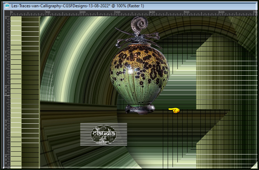Click the image window title text
The image size is (259, 170).
78,6
